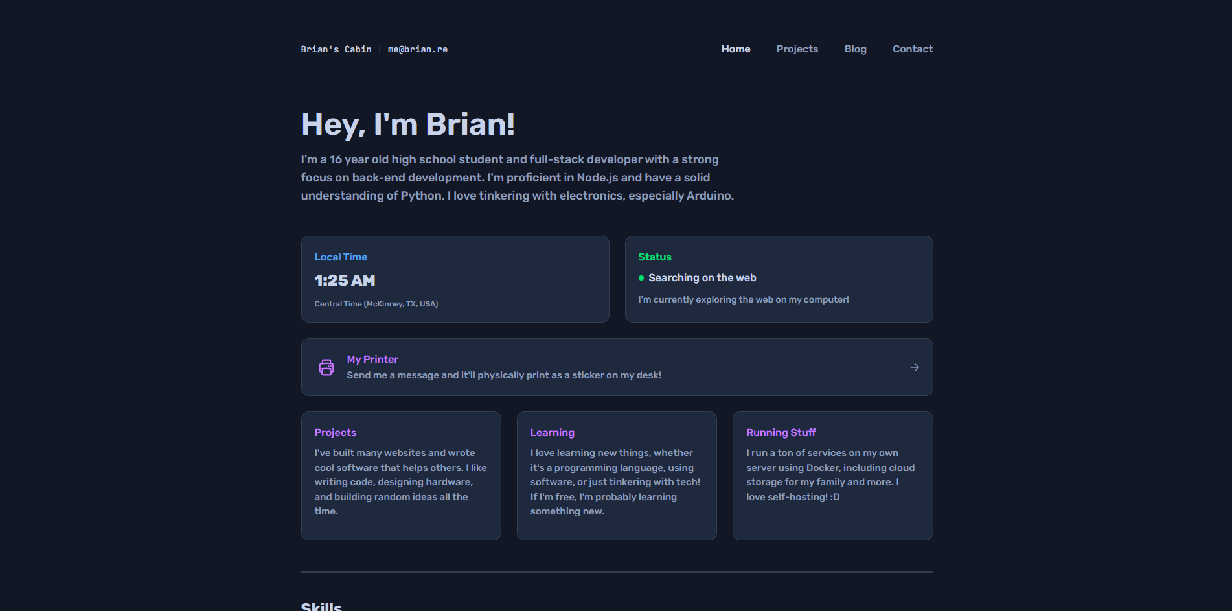Click the 'I love learning new things' description
The image size is (1232, 611).
click(x=615, y=482)
